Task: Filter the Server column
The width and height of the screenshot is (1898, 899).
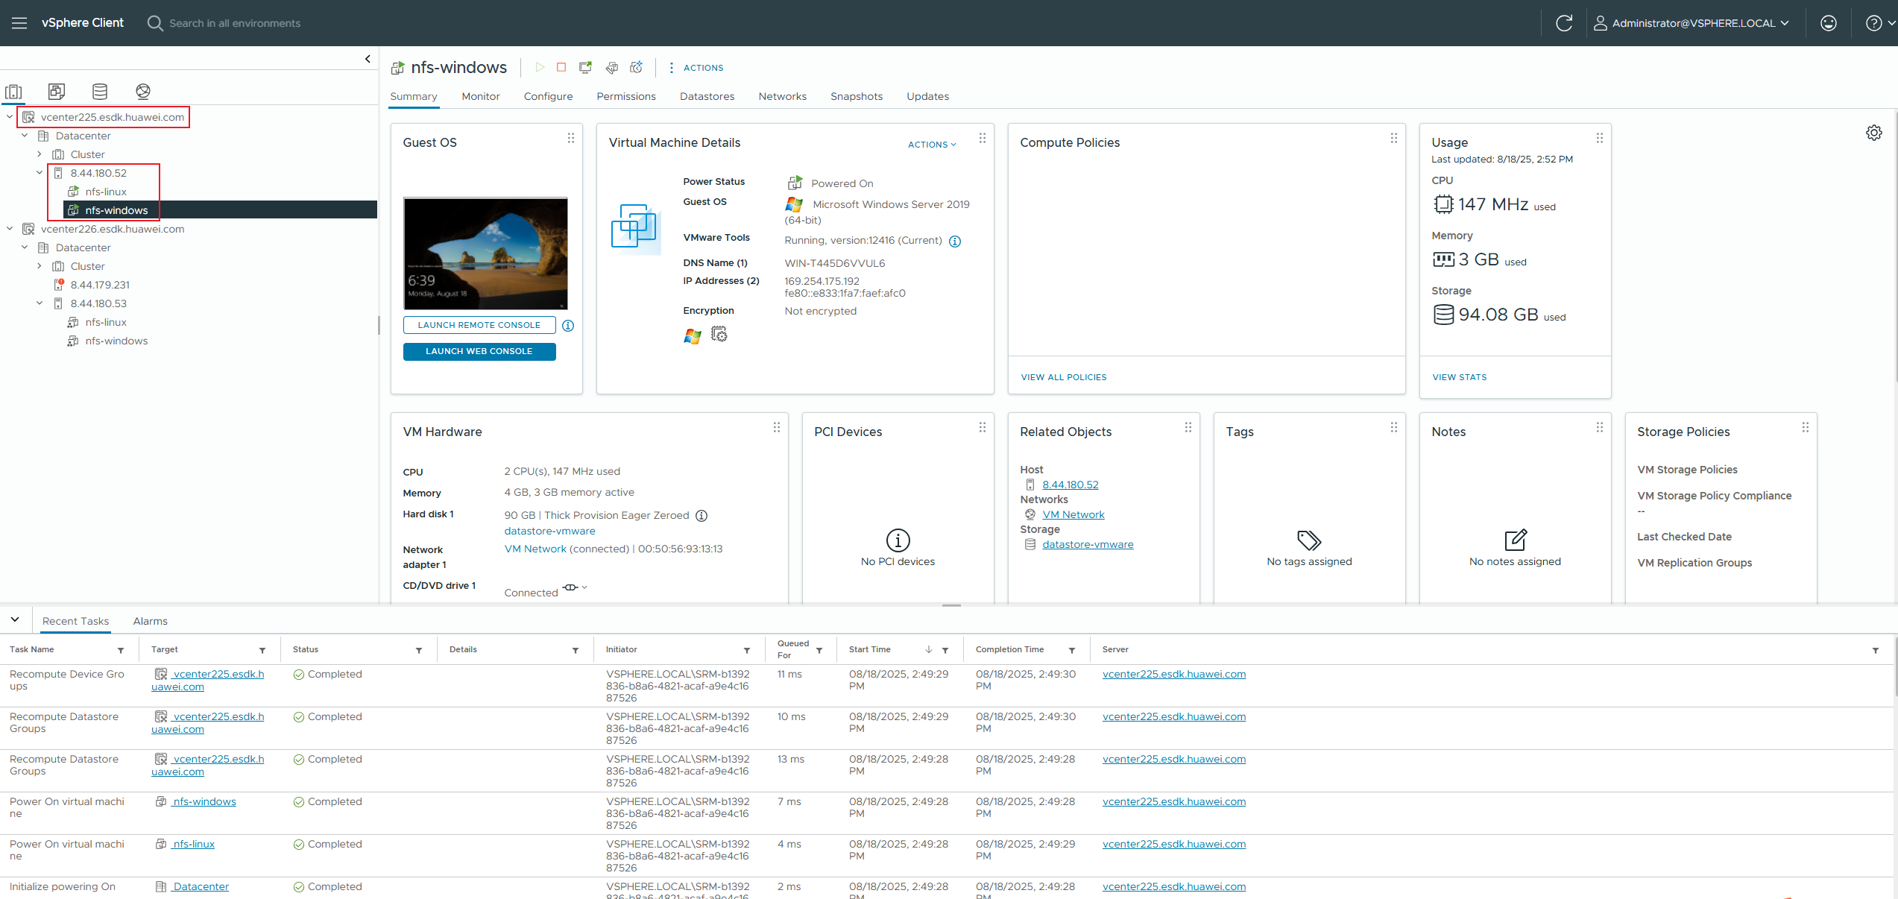Action: pos(1876,651)
